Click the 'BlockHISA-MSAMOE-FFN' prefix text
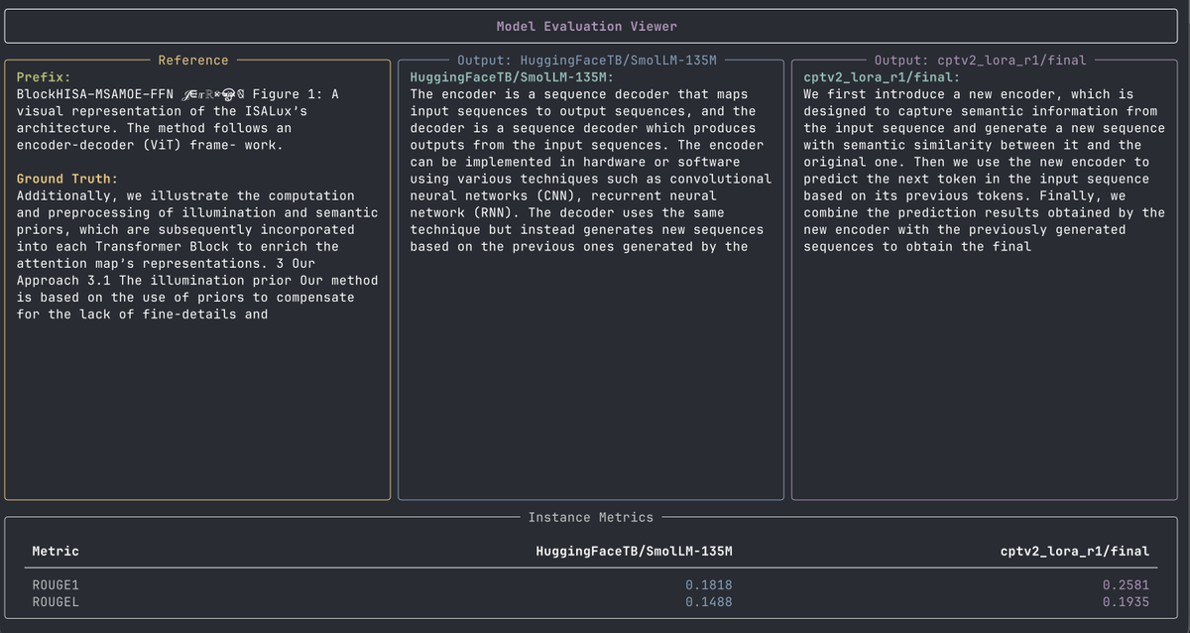Image resolution: width=1190 pixels, height=633 pixels. [96, 94]
